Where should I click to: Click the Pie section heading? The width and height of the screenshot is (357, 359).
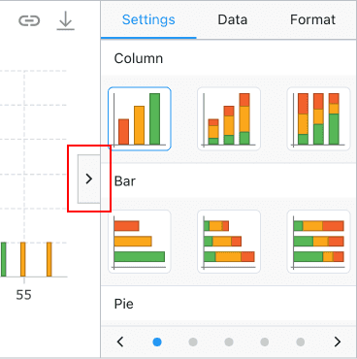click(x=123, y=304)
